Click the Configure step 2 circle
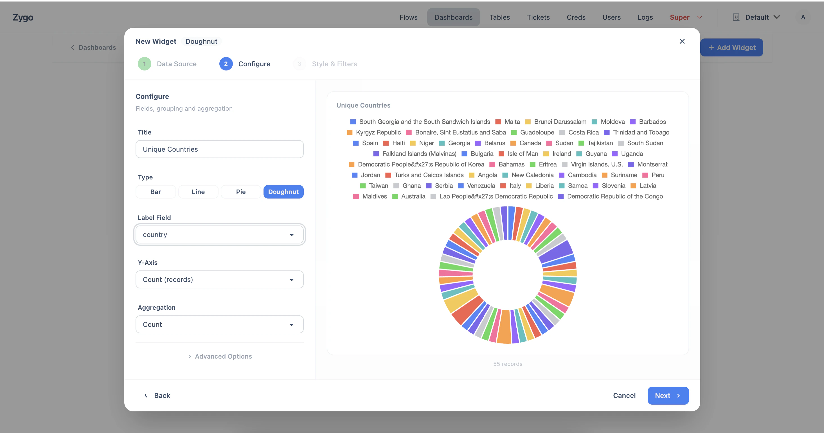The image size is (824, 433). (x=226, y=64)
